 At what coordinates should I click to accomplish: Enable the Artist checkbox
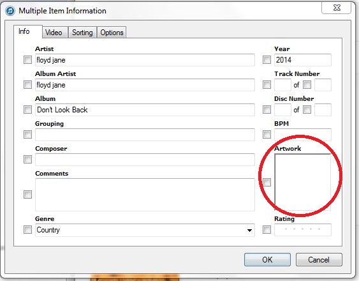point(27,60)
